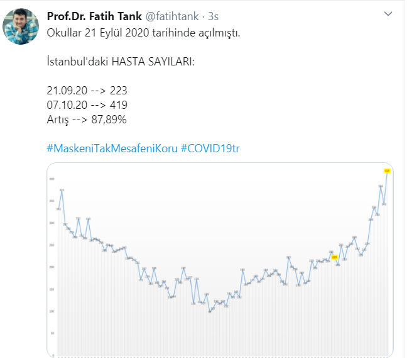419x358 pixels.
Task: Click Fatih Tank's profile avatar photo
Action: click(x=21, y=26)
